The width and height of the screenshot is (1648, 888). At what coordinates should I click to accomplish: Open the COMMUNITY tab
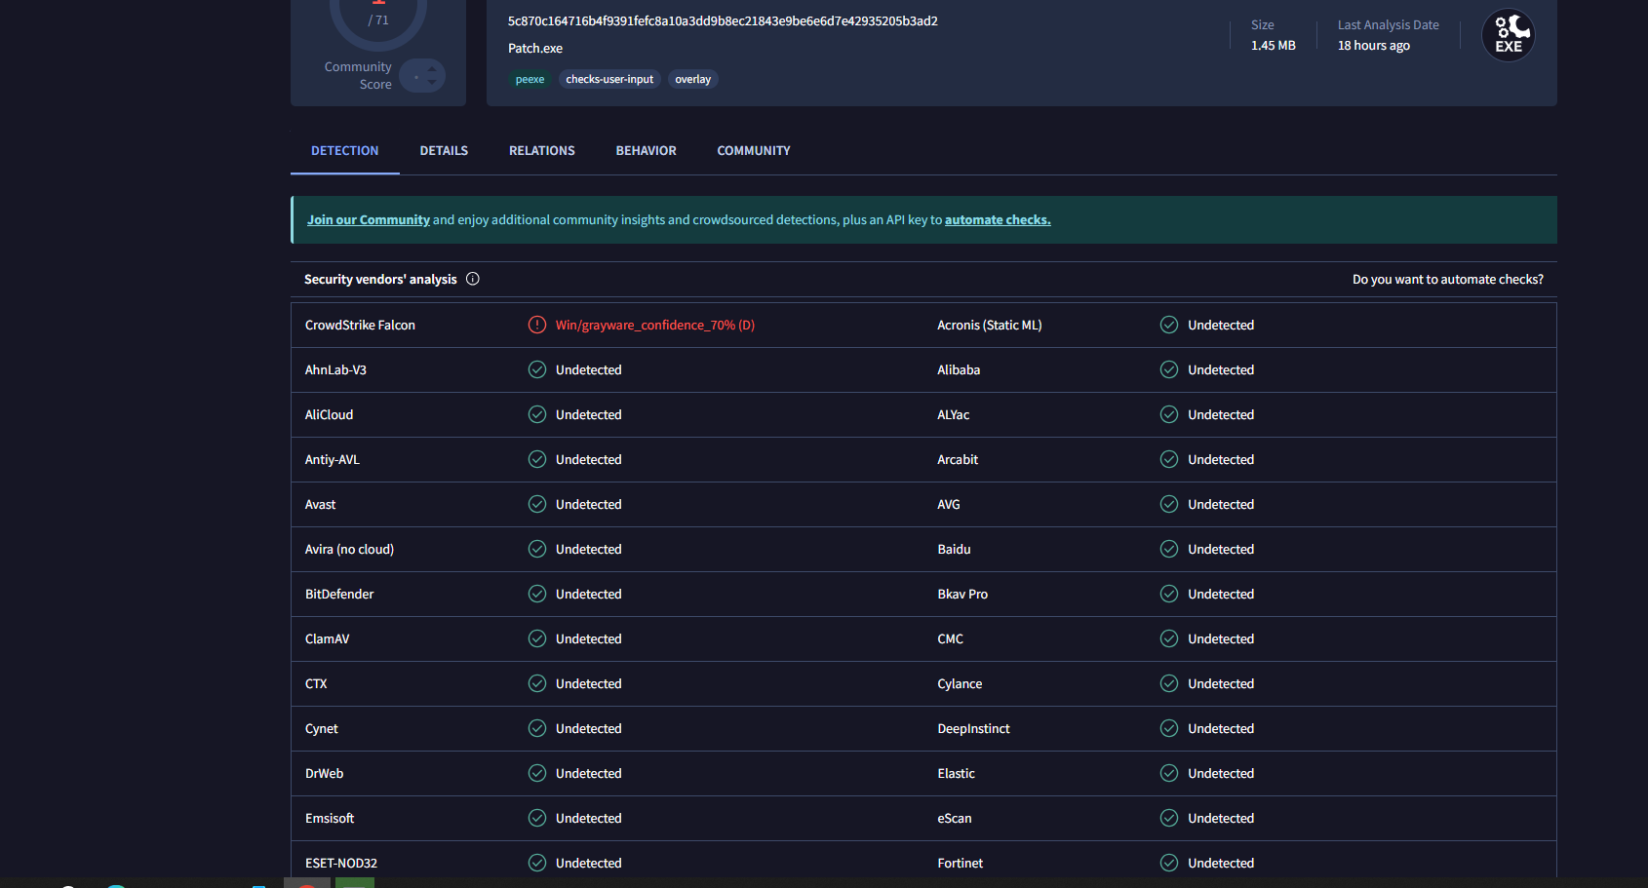pos(754,151)
